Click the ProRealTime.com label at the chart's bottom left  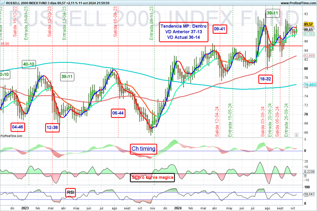(11, 136)
